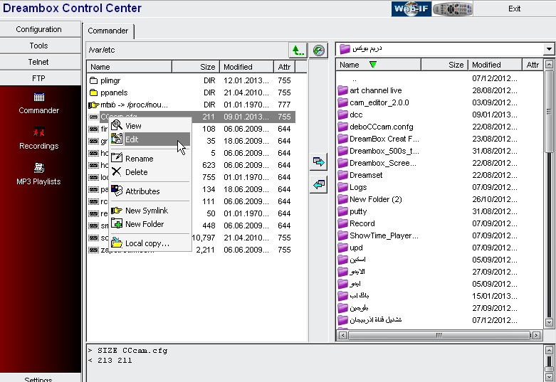Click file row with size 2,211
The width and height of the screenshot is (556, 382).
click(192, 250)
